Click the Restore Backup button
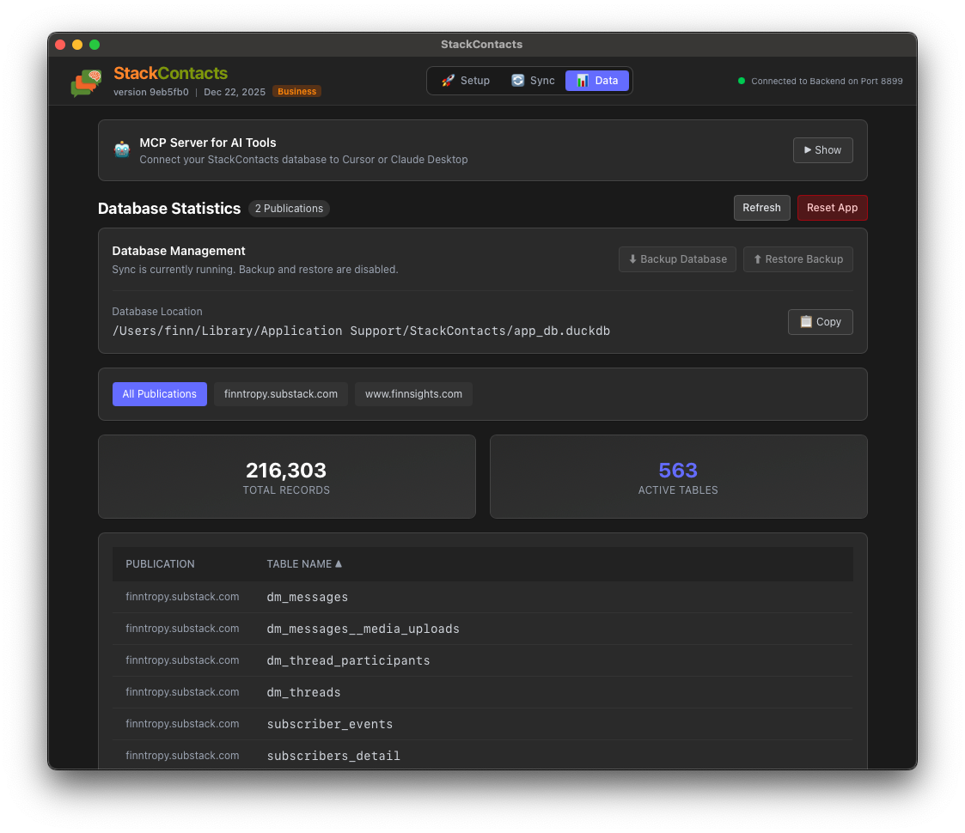 click(797, 259)
